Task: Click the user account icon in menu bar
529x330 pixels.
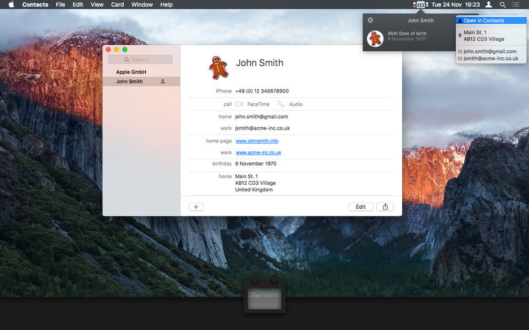Action: point(488,5)
